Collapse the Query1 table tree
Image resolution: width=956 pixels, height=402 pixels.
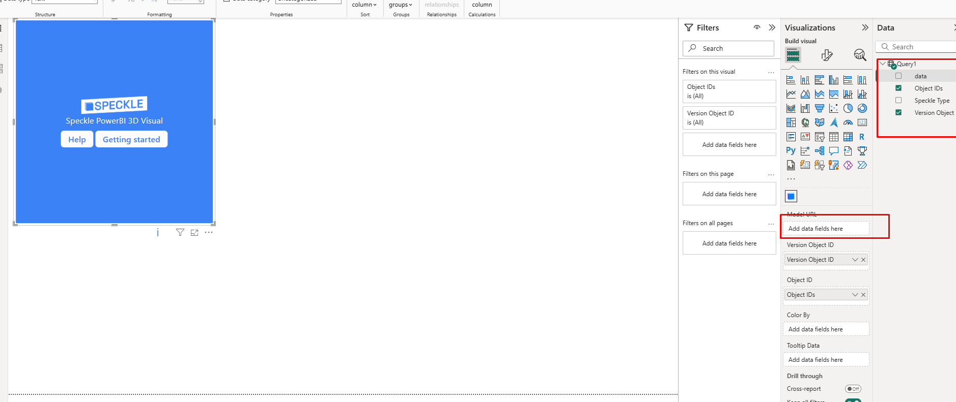pyautogui.click(x=883, y=64)
